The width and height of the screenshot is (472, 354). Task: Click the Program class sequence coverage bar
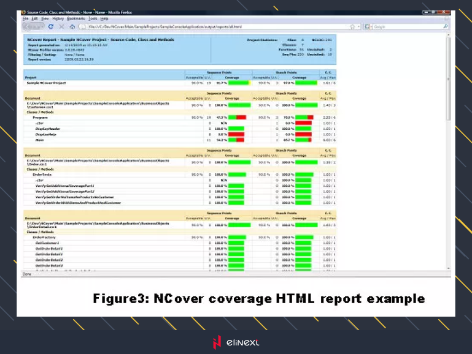pyautogui.click(x=236, y=117)
